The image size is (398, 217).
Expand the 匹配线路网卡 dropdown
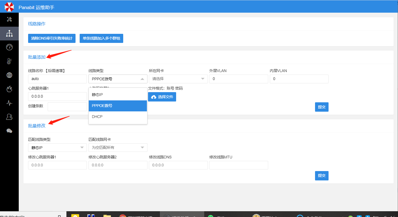(118, 147)
